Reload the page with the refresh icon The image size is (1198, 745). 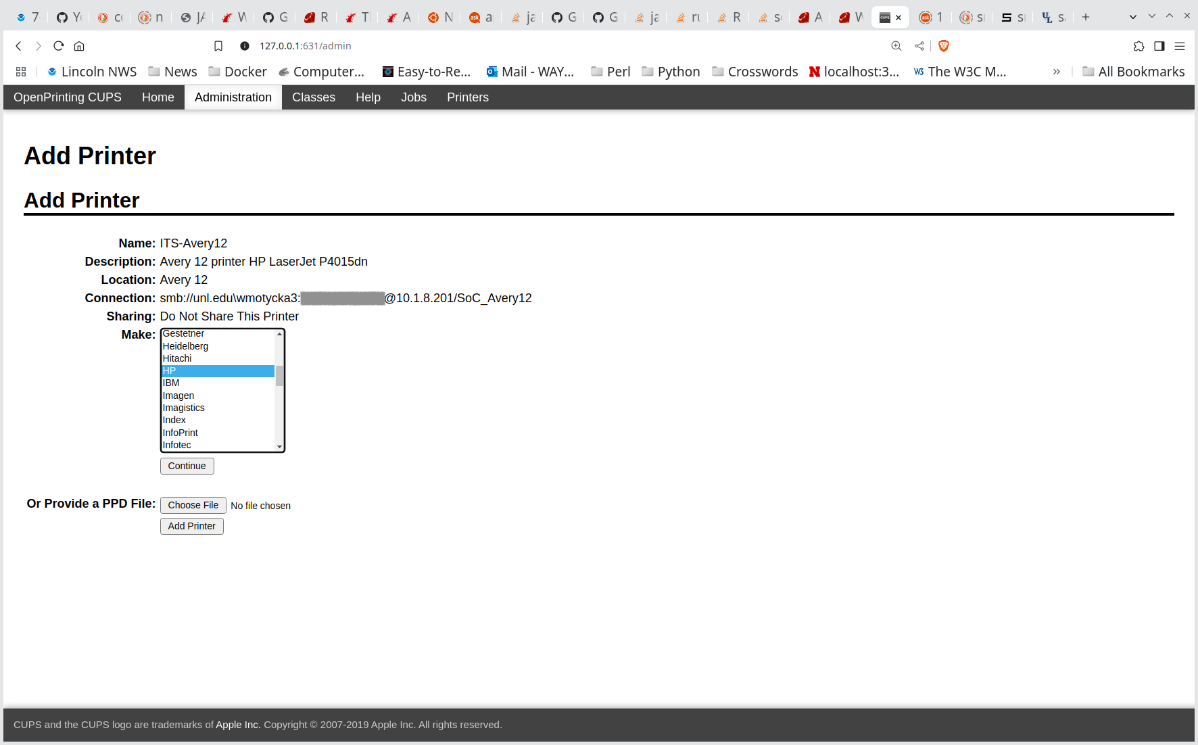tap(59, 46)
